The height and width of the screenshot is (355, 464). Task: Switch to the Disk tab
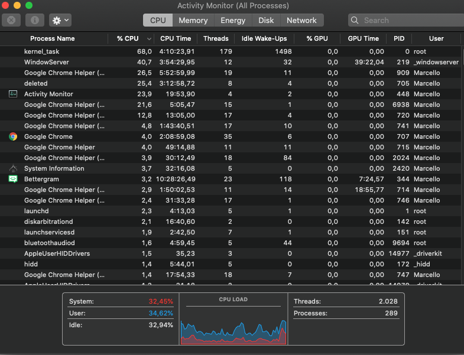pyautogui.click(x=266, y=20)
